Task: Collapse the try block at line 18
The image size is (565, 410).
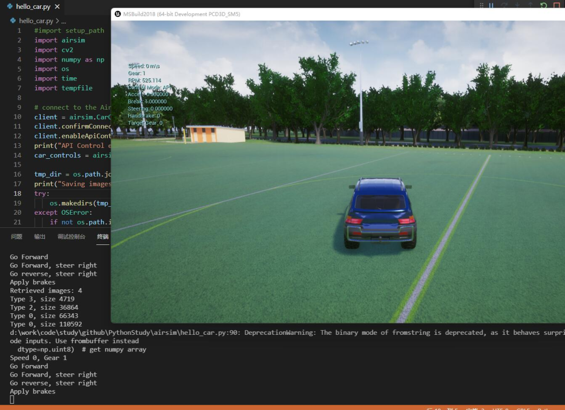Action: 28,193
